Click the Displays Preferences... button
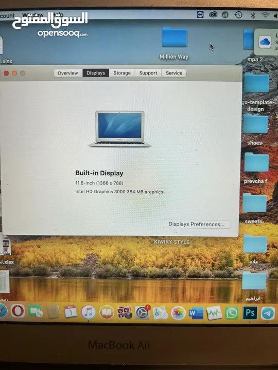Viewport: 278px width, 370px height. coord(197,224)
